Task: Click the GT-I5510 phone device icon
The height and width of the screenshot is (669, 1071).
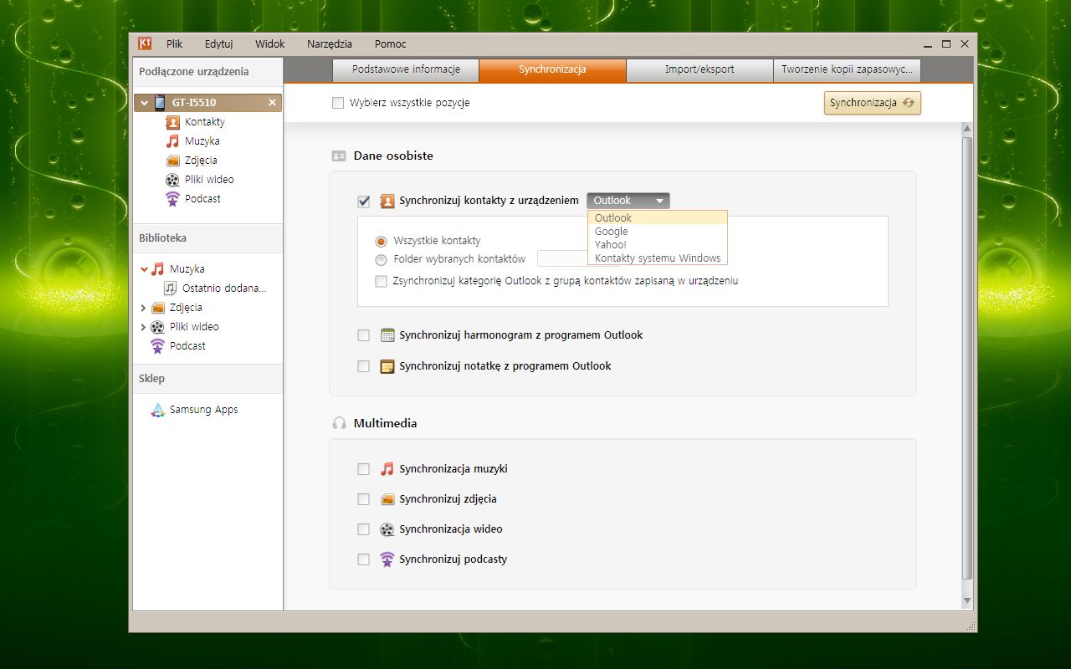Action: [x=159, y=103]
